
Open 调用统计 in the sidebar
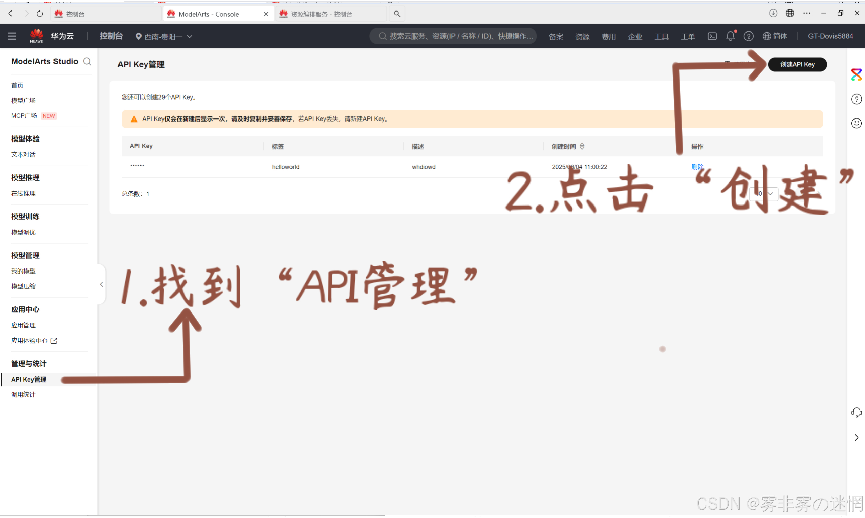click(x=23, y=394)
